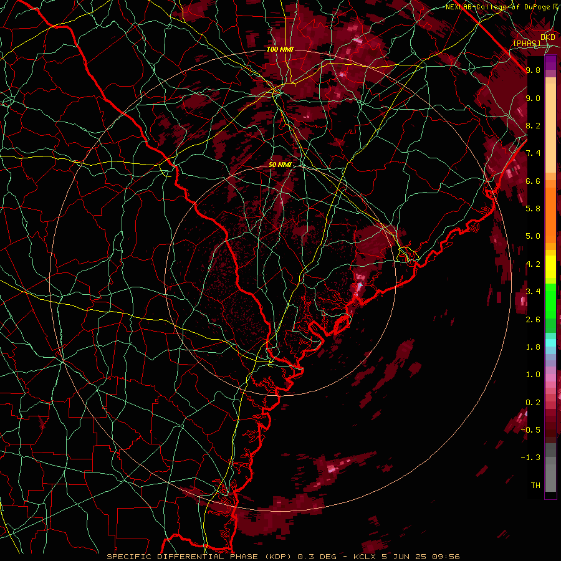
Task: Click the -1.3 scale label
Action: pos(530,458)
